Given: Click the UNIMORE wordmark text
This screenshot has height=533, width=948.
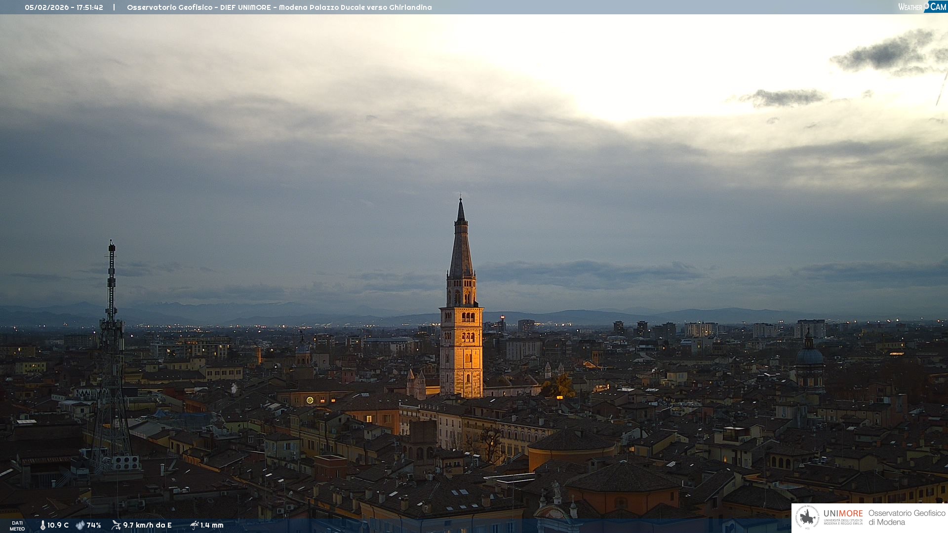Looking at the screenshot, I should tap(843, 513).
